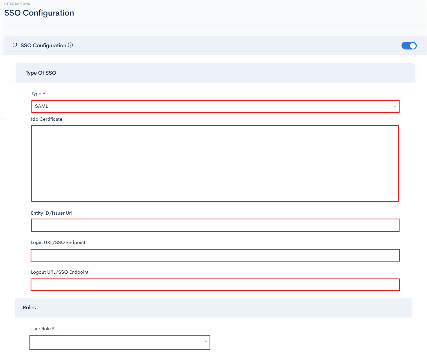Click the Type field label
The width and height of the screenshot is (427, 354).
[37, 94]
